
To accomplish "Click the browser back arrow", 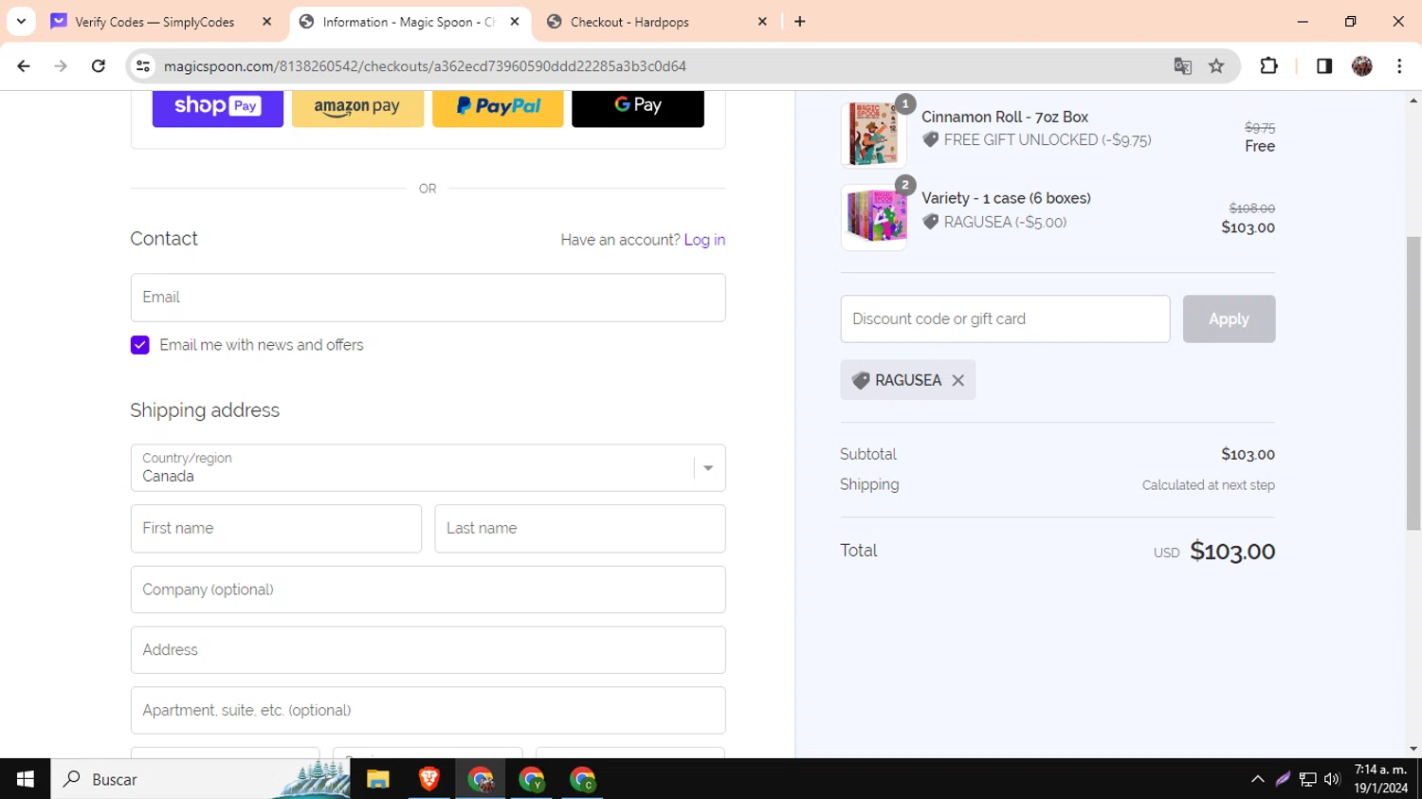I will (24, 66).
